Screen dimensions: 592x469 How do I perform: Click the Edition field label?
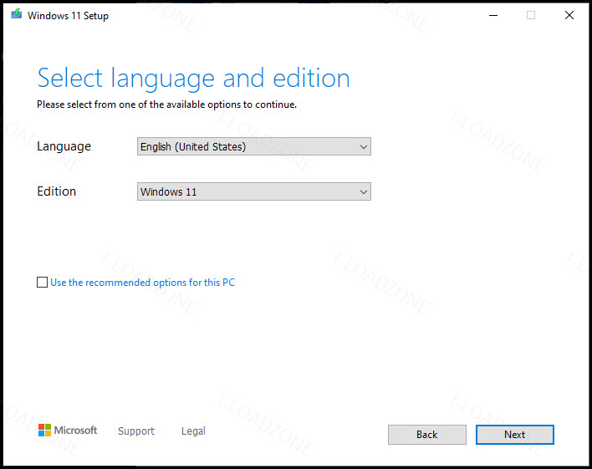[57, 191]
